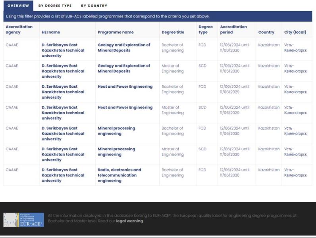The width and height of the screenshot is (316, 238).
Task: Open HEI name in Master Heat and Power row
Action: (x=63, y=113)
